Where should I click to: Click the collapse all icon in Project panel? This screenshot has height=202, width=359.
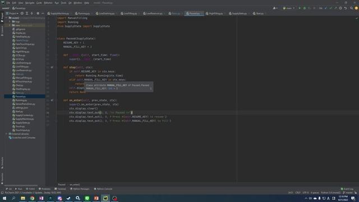tap(32, 13)
